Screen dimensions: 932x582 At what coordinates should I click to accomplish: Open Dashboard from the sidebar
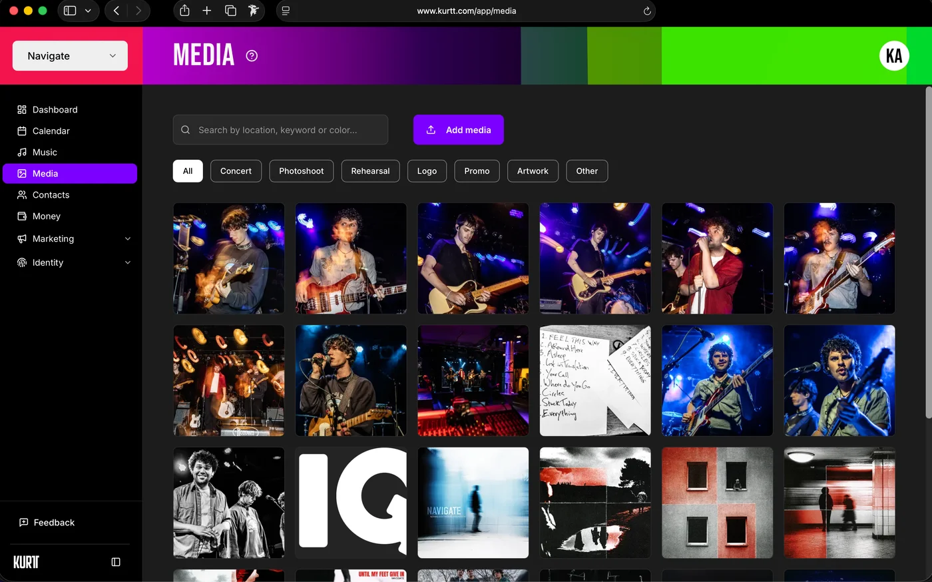70,110
